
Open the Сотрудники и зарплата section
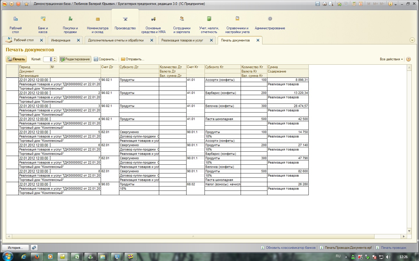tap(182, 25)
